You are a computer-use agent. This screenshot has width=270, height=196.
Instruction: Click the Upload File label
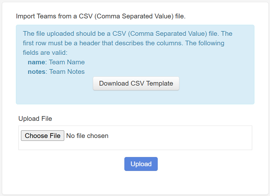click(35, 118)
